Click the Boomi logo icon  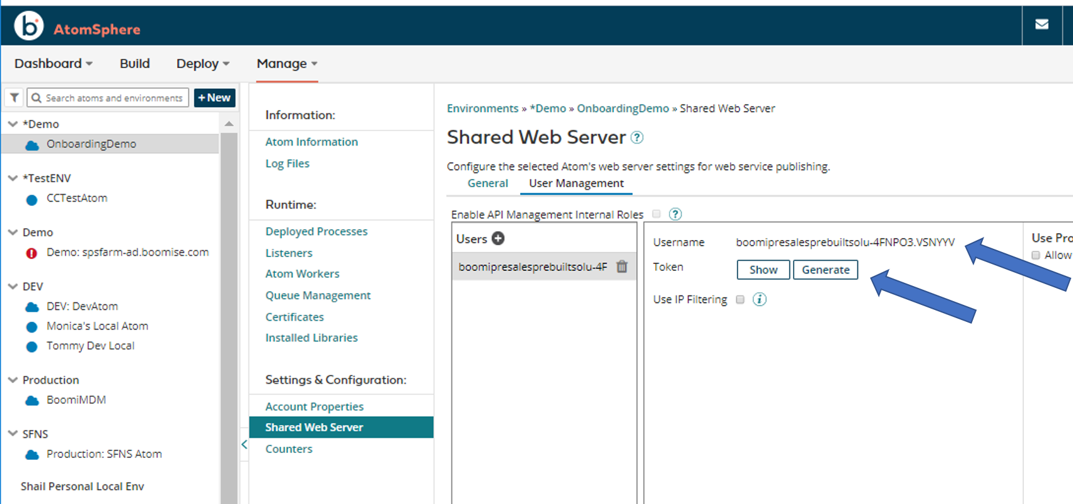(x=29, y=26)
